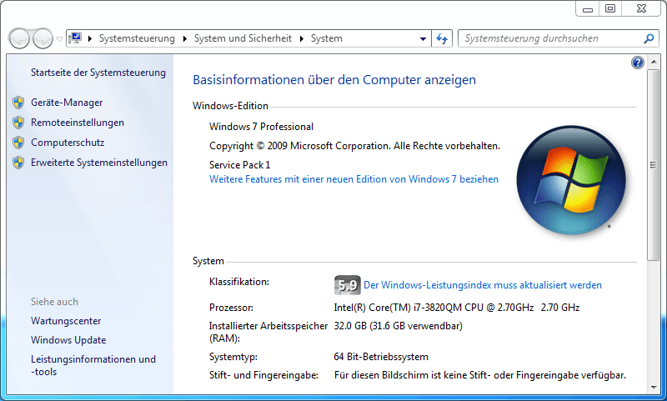
Task: Click the computer icon in the address bar
Action: (x=75, y=38)
